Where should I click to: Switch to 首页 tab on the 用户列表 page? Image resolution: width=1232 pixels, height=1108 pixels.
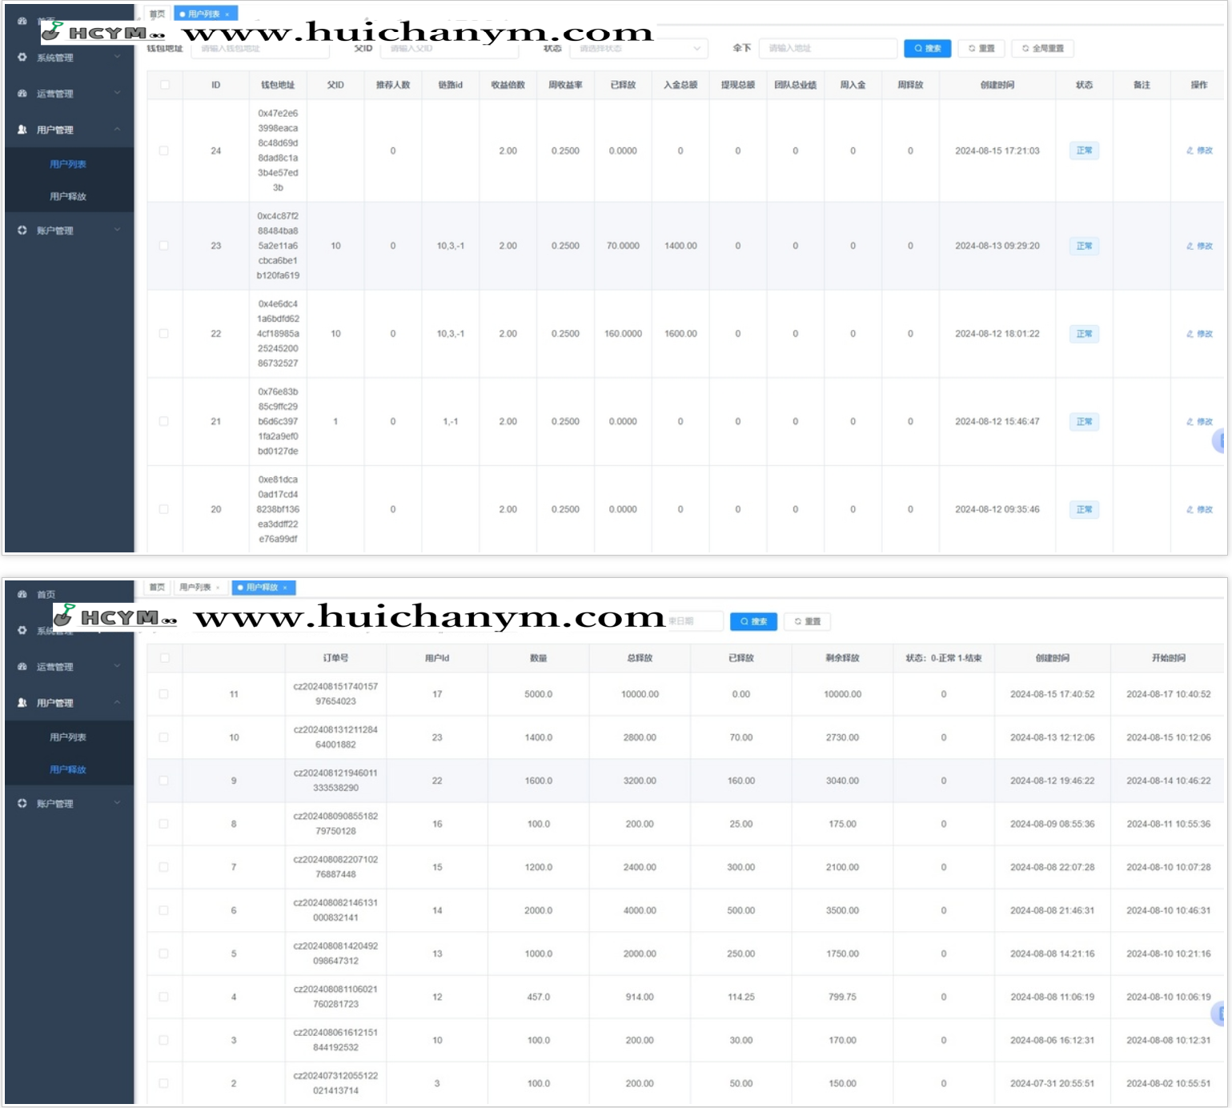pos(157,14)
